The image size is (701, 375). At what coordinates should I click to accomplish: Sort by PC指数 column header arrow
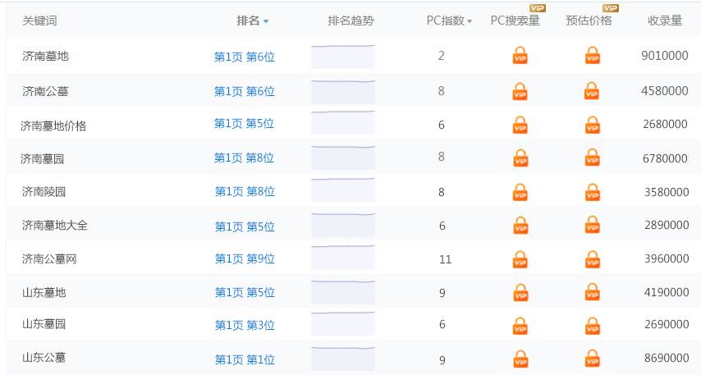click(470, 21)
